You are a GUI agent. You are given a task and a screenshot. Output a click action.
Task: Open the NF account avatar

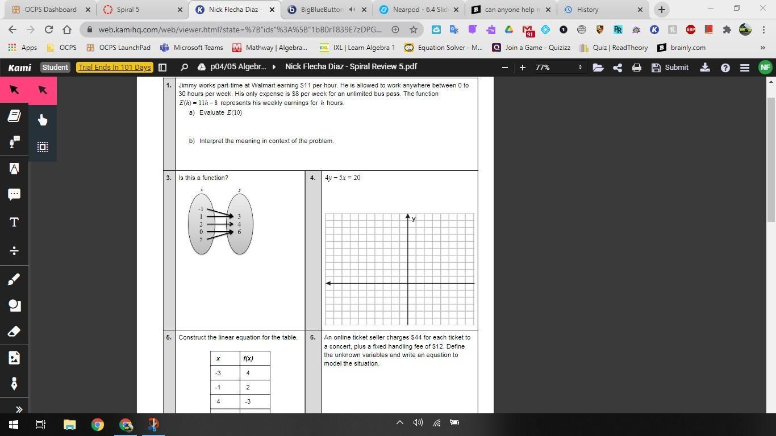click(765, 67)
